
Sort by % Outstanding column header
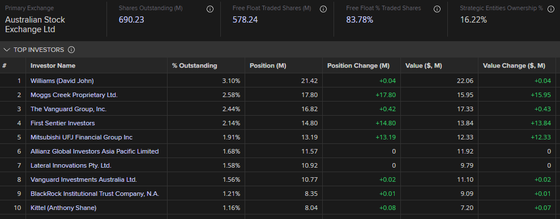194,66
